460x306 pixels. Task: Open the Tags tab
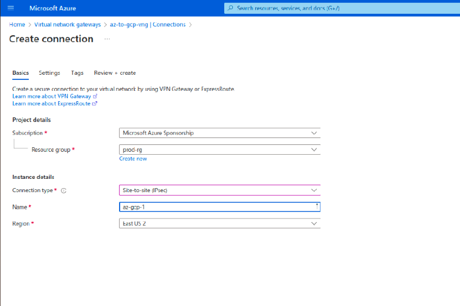[x=77, y=73]
